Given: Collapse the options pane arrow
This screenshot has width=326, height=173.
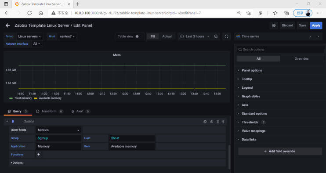Looking at the screenshot, I should coord(318,36).
